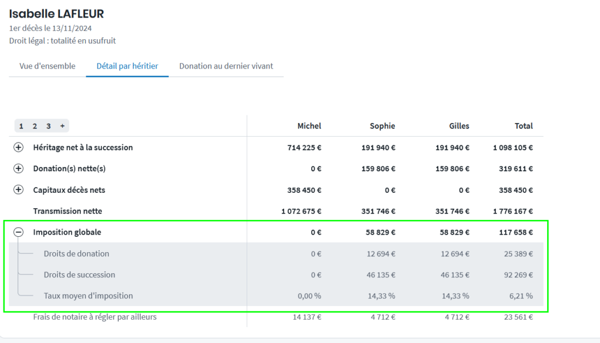The image size is (600, 343).
Task: Collapse the Imposition globale section
Action: point(18,232)
